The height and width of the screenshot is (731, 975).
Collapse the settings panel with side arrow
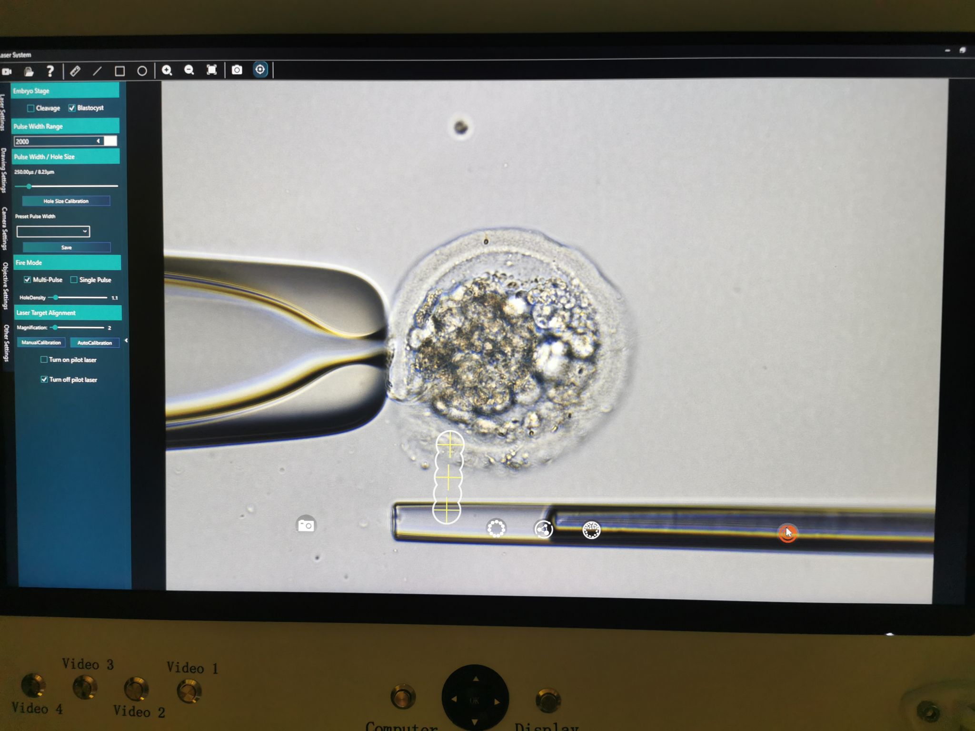pos(126,340)
